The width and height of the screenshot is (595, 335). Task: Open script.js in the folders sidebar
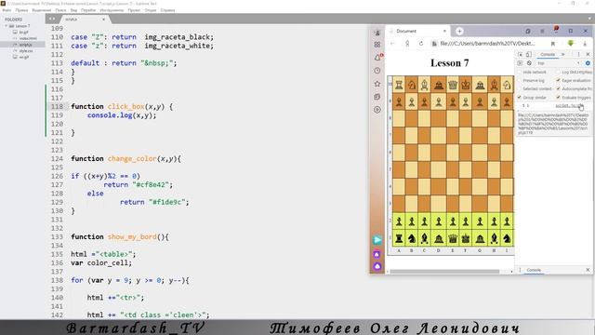point(25,45)
